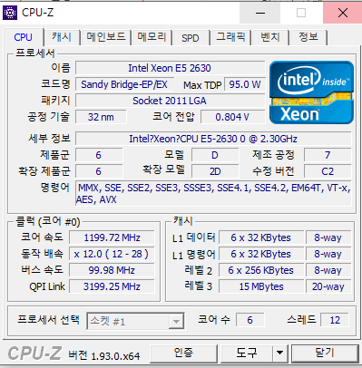Click the CPU-Z logo beside the version text
This screenshot has width=362, height=368.
point(34,353)
